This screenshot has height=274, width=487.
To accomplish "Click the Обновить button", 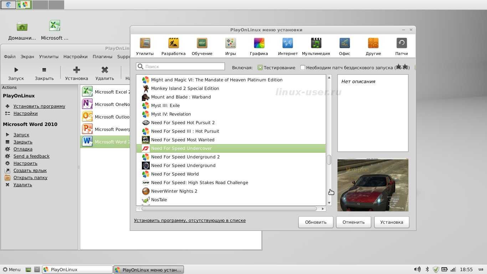I will 316,222.
